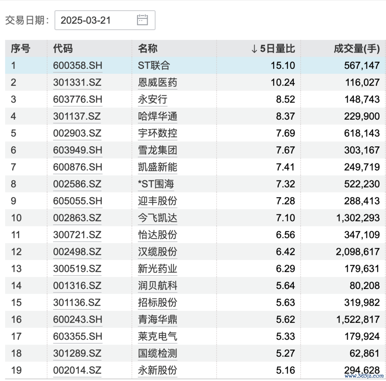This screenshot has height=381, width=386.
Task: Click the *ST围海 stock name
Action: 156,184
